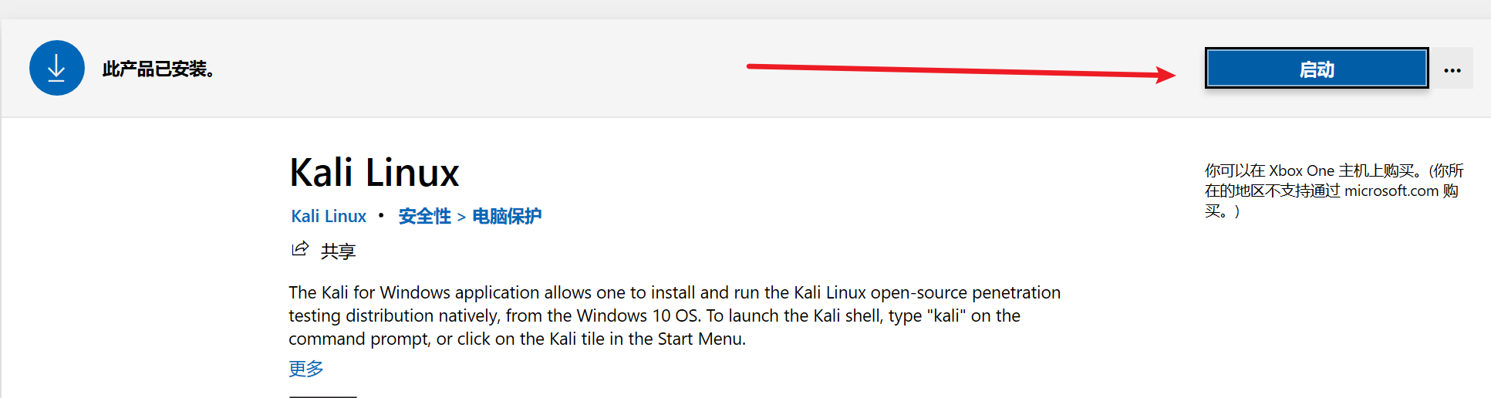Click the app description paragraph text
This screenshot has height=398, width=1491.
(x=654, y=315)
